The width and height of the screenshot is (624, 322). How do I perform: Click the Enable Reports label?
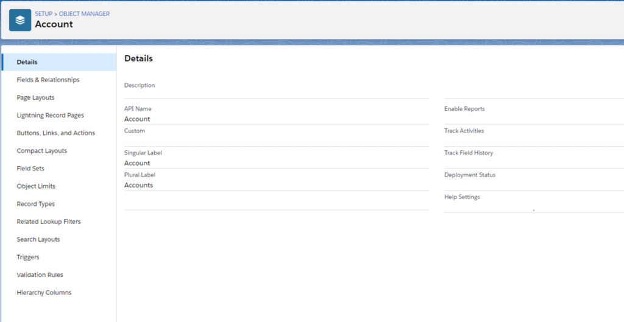[x=464, y=108]
